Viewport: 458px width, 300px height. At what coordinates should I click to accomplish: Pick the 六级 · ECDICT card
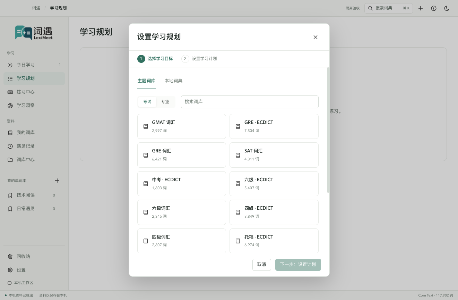(274, 184)
